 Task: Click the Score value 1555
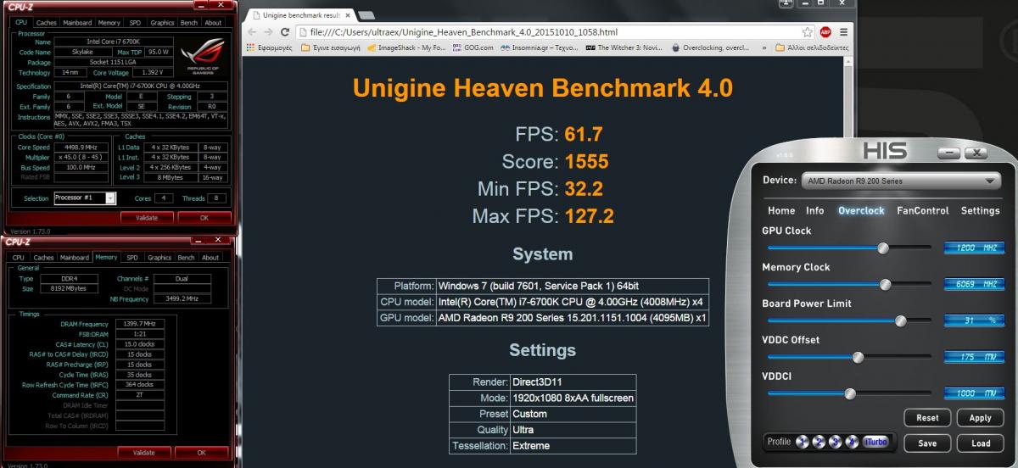tap(586, 162)
